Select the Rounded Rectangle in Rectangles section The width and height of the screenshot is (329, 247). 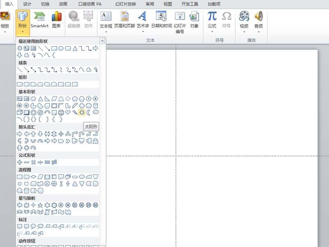[26, 84]
